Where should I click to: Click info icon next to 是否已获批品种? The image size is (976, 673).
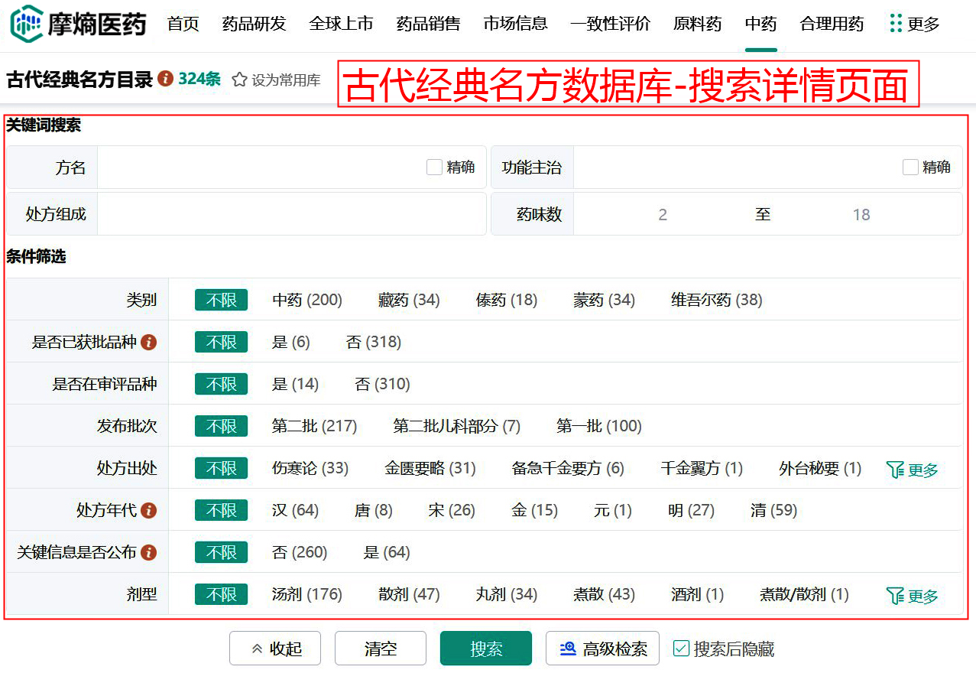[x=149, y=342]
